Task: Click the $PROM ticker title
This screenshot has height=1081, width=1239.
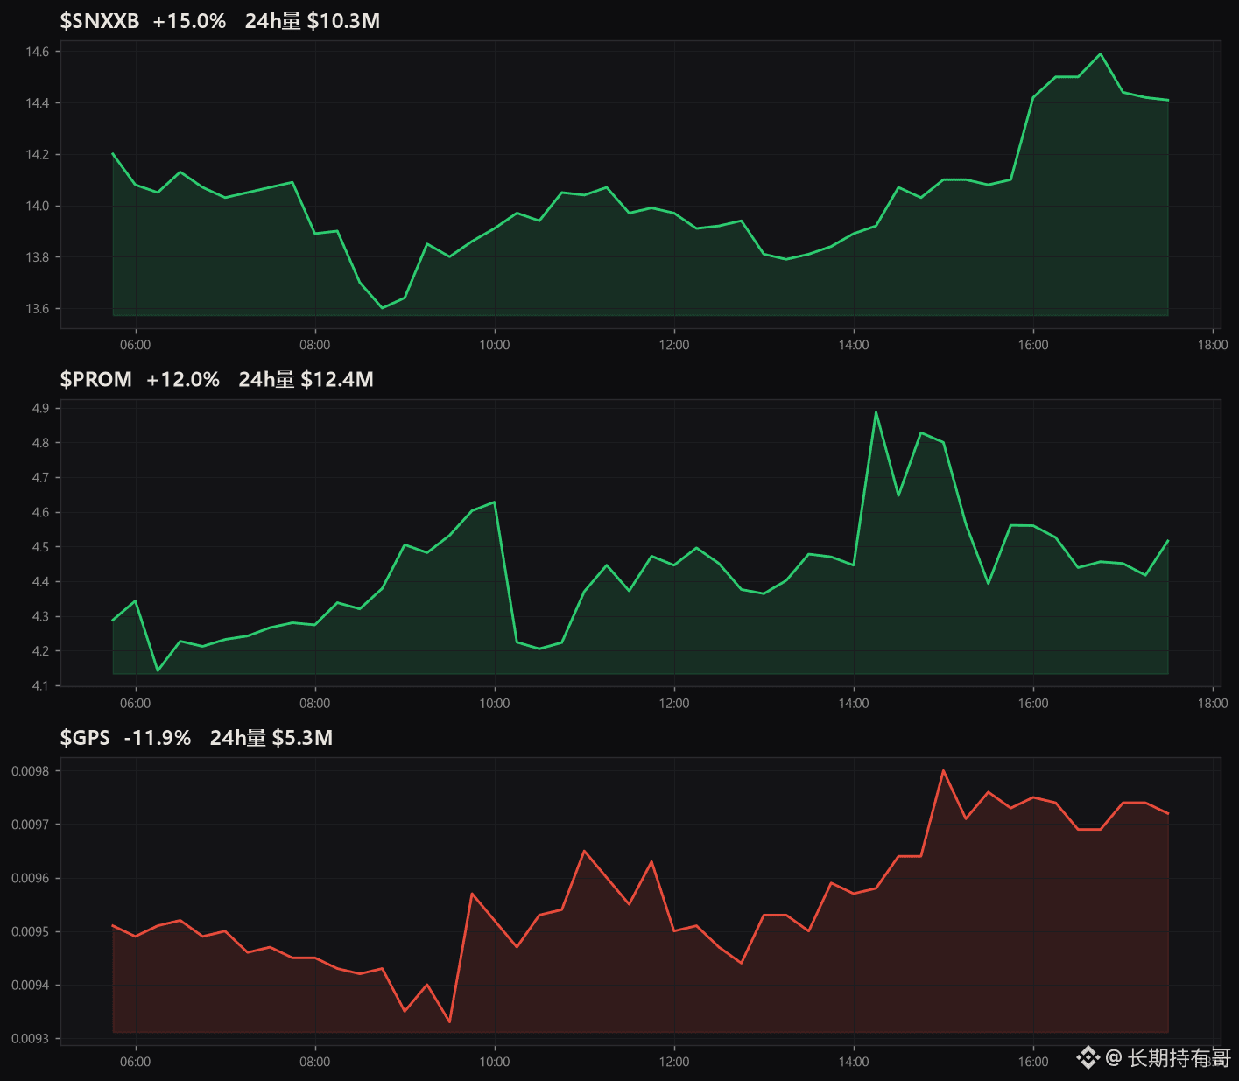Action: point(96,379)
